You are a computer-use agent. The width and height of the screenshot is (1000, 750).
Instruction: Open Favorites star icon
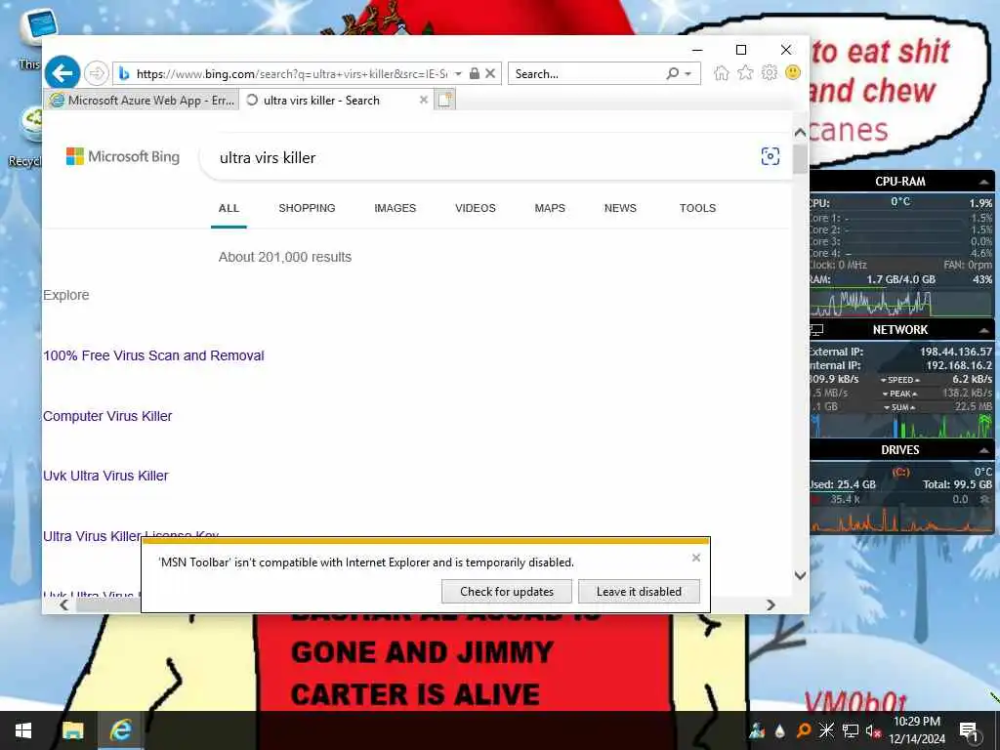(x=745, y=72)
